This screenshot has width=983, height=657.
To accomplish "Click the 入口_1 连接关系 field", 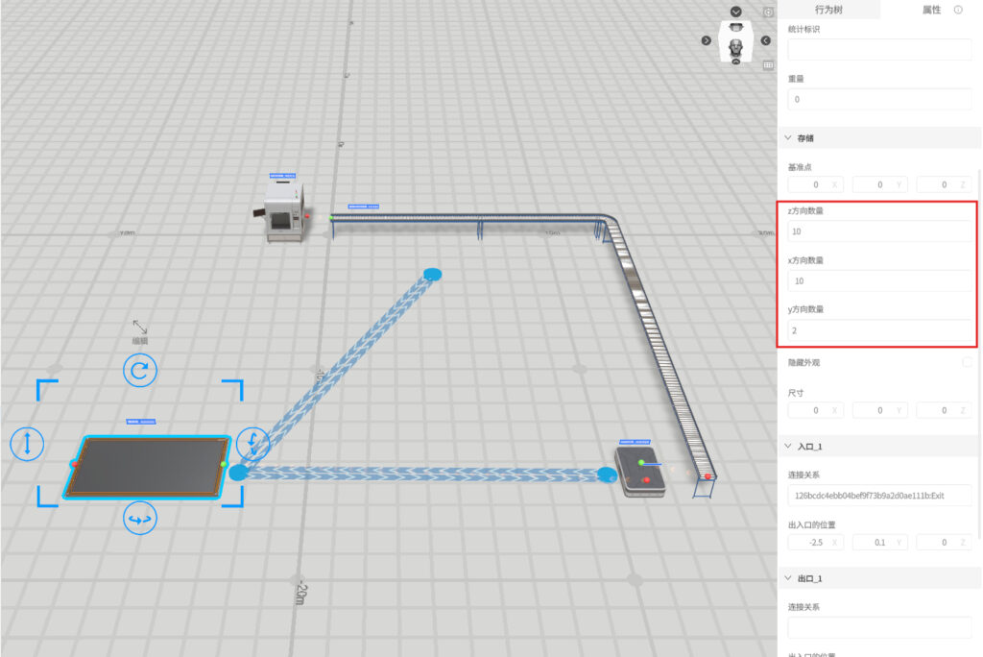I will [x=879, y=496].
